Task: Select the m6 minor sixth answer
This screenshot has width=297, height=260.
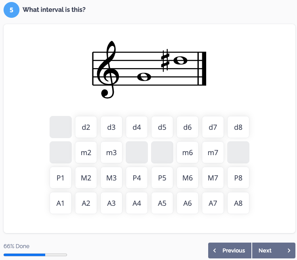Action: [188, 152]
